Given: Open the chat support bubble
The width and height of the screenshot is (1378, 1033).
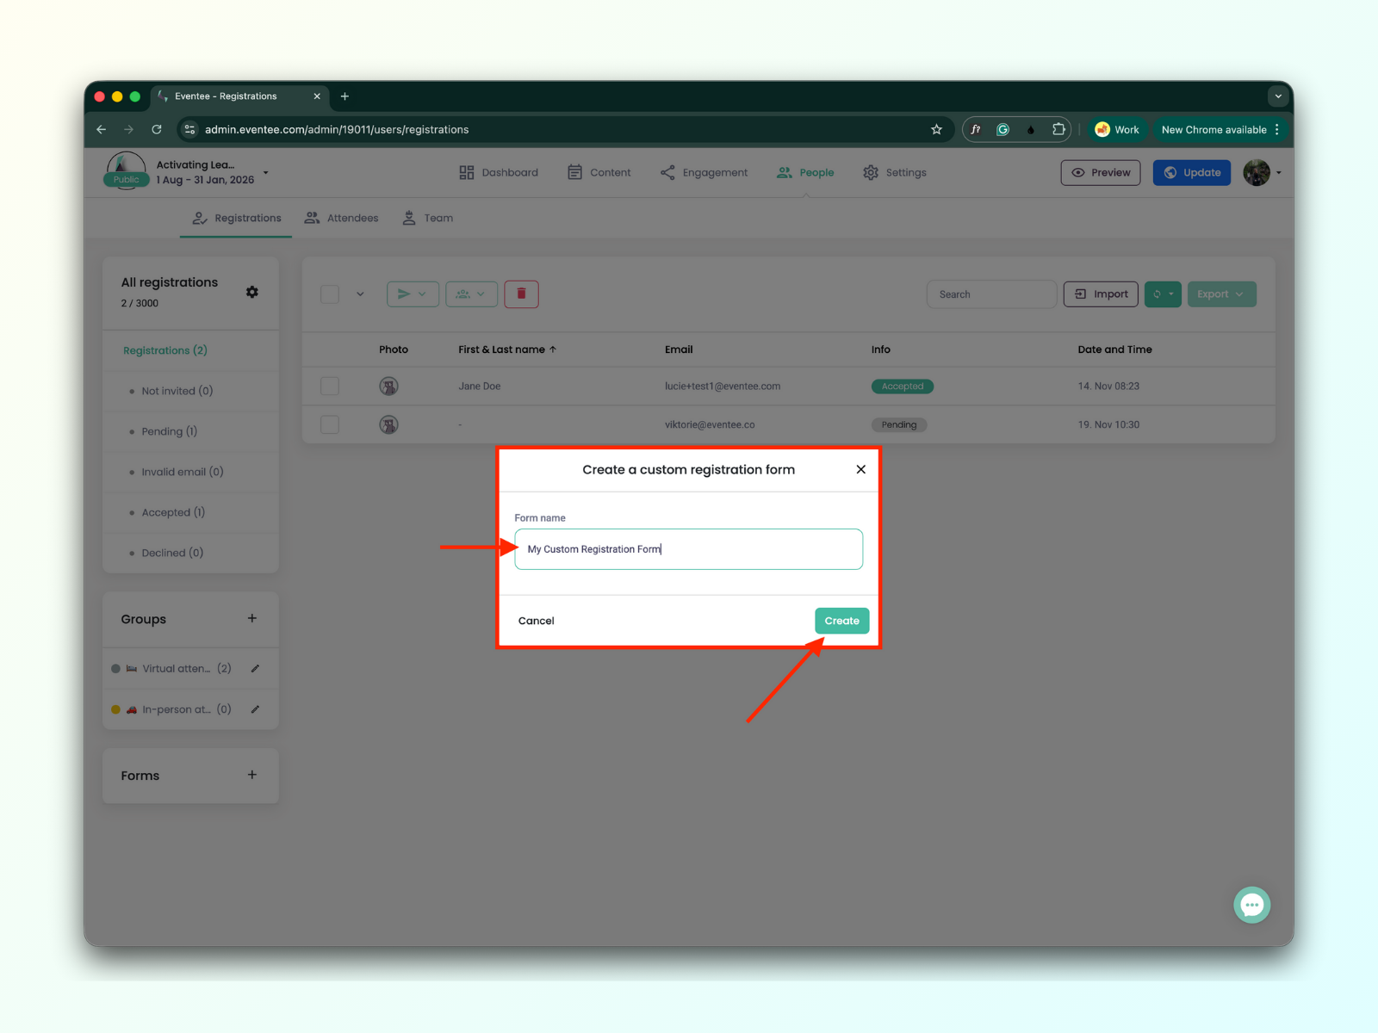Looking at the screenshot, I should click(x=1251, y=905).
